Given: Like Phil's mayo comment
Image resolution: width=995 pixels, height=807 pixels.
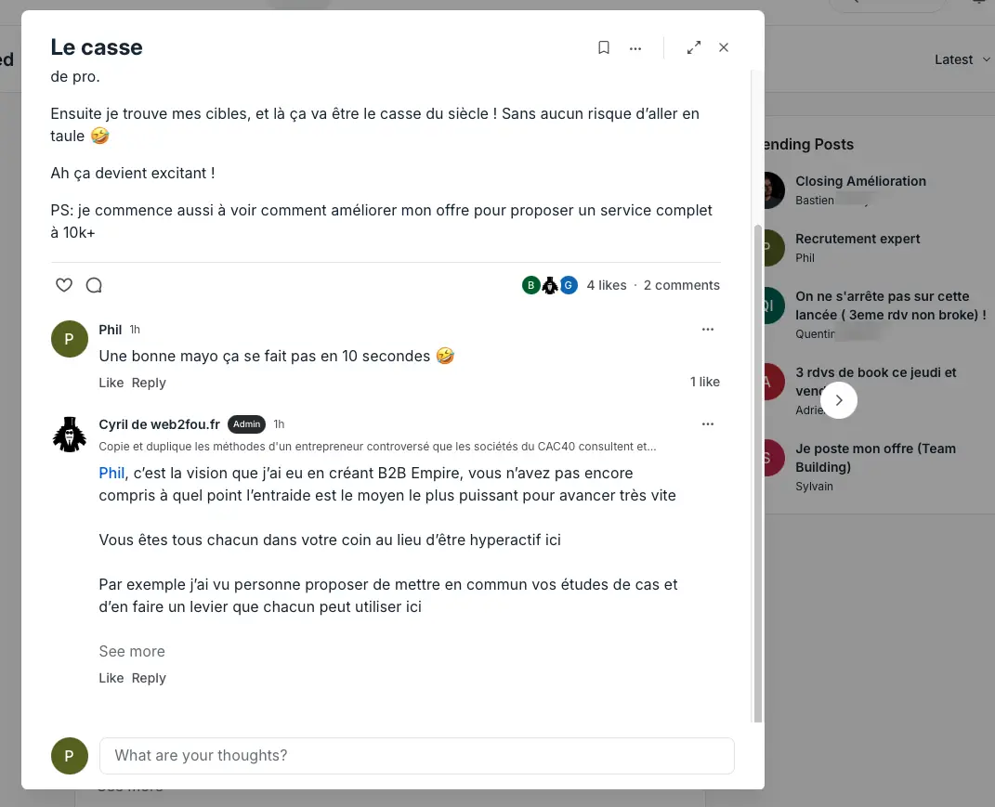Looking at the screenshot, I should [x=111, y=383].
